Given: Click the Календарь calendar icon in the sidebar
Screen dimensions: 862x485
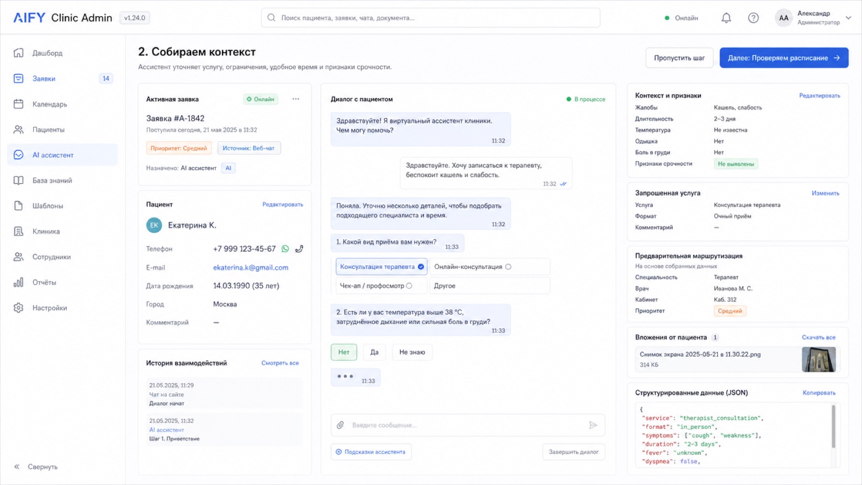Looking at the screenshot, I should [x=18, y=104].
